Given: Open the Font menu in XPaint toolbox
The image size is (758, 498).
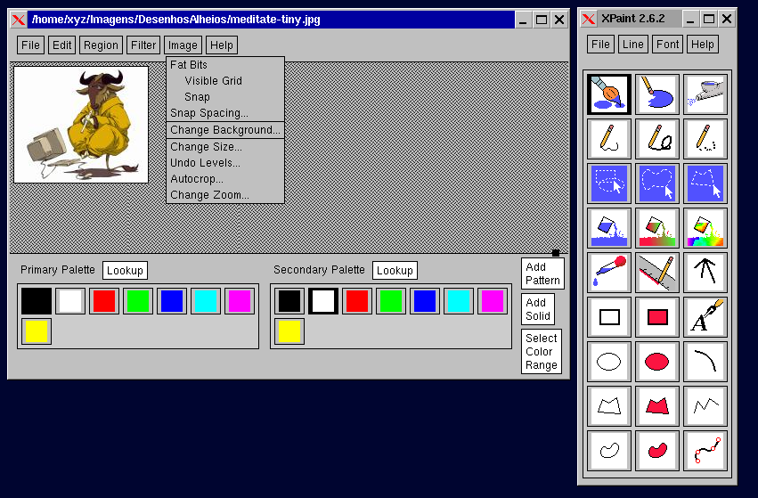Looking at the screenshot, I should [x=667, y=44].
